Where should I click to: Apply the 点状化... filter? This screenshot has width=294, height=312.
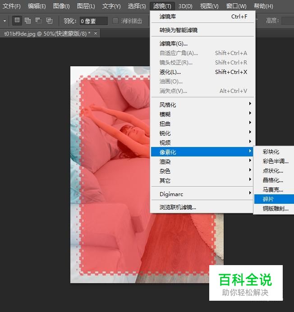coord(274,171)
